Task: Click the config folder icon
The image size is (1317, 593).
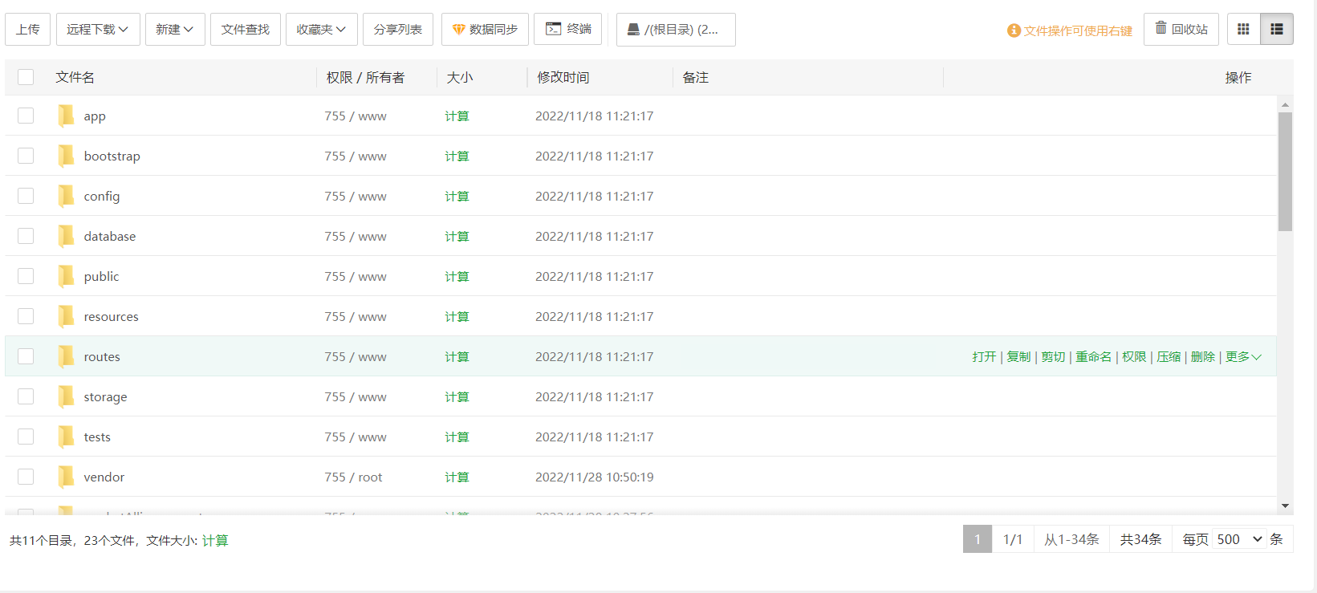Action: click(66, 196)
